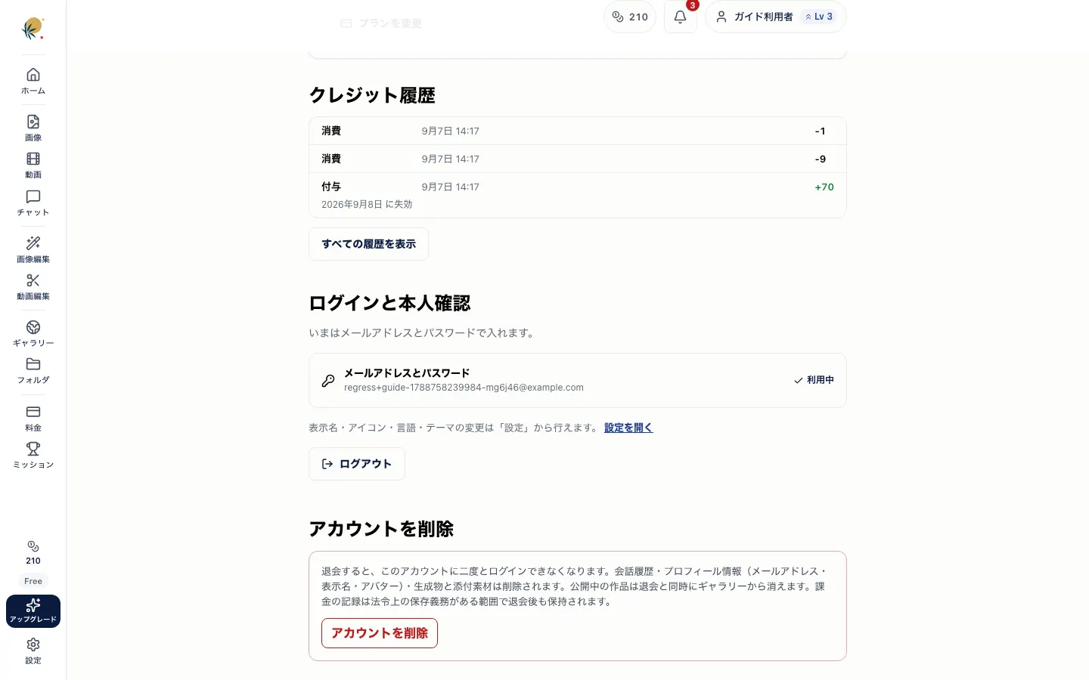Open 動画編集 video editing tool
1089x680 pixels.
pyautogui.click(x=33, y=287)
